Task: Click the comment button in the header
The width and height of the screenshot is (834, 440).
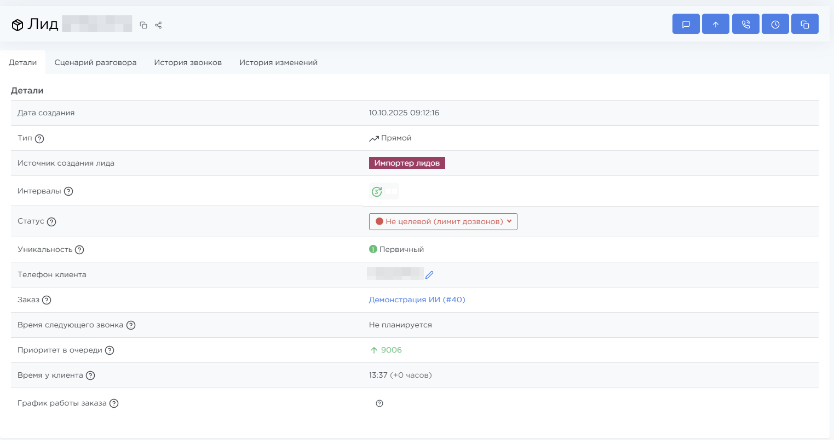Action: pyautogui.click(x=686, y=24)
